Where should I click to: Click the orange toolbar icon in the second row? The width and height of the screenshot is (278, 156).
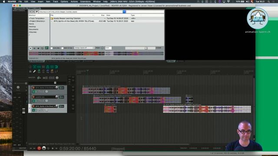click(52, 71)
